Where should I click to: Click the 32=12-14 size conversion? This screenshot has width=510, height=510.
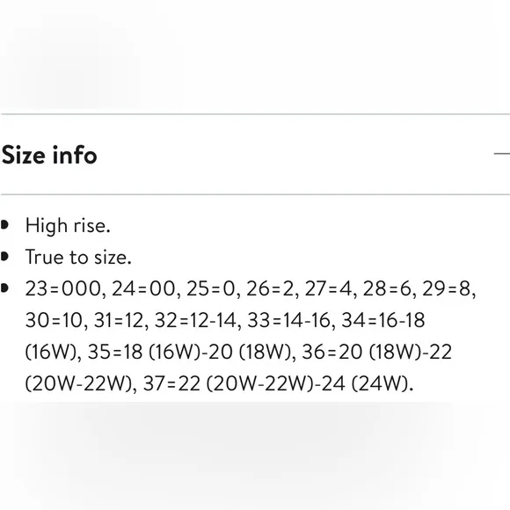tap(195, 320)
